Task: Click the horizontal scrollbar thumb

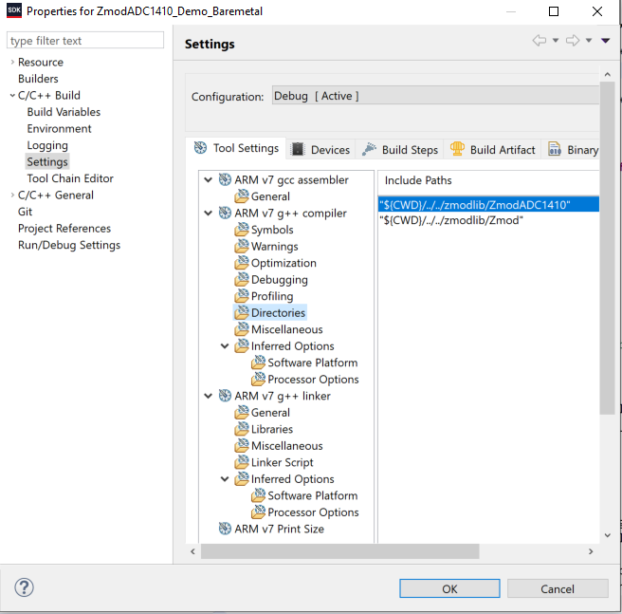Action: pos(340,551)
